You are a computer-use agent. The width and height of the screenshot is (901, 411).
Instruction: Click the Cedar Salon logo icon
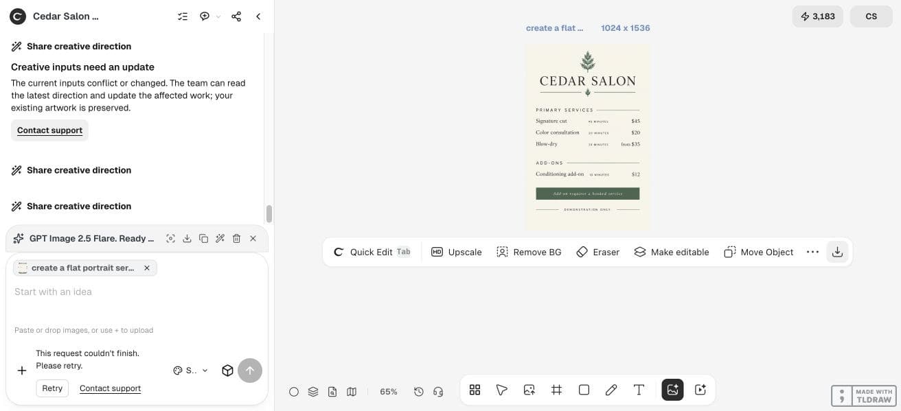point(18,16)
